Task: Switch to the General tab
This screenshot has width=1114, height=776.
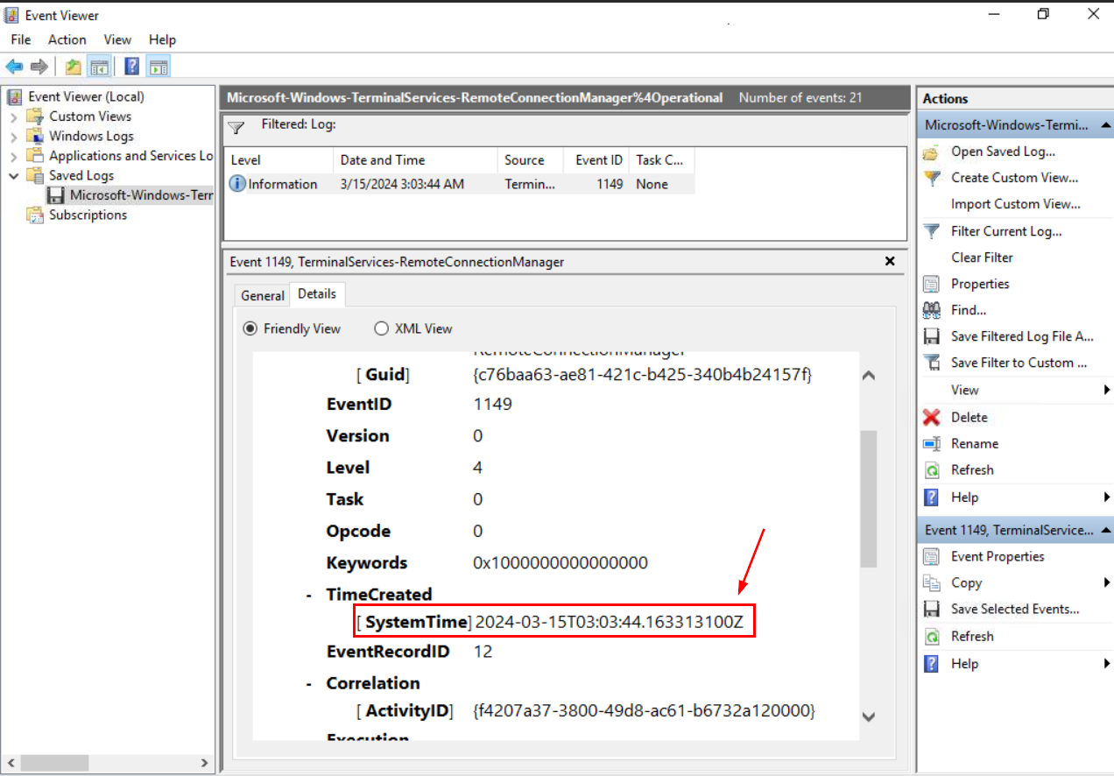Action: click(263, 295)
